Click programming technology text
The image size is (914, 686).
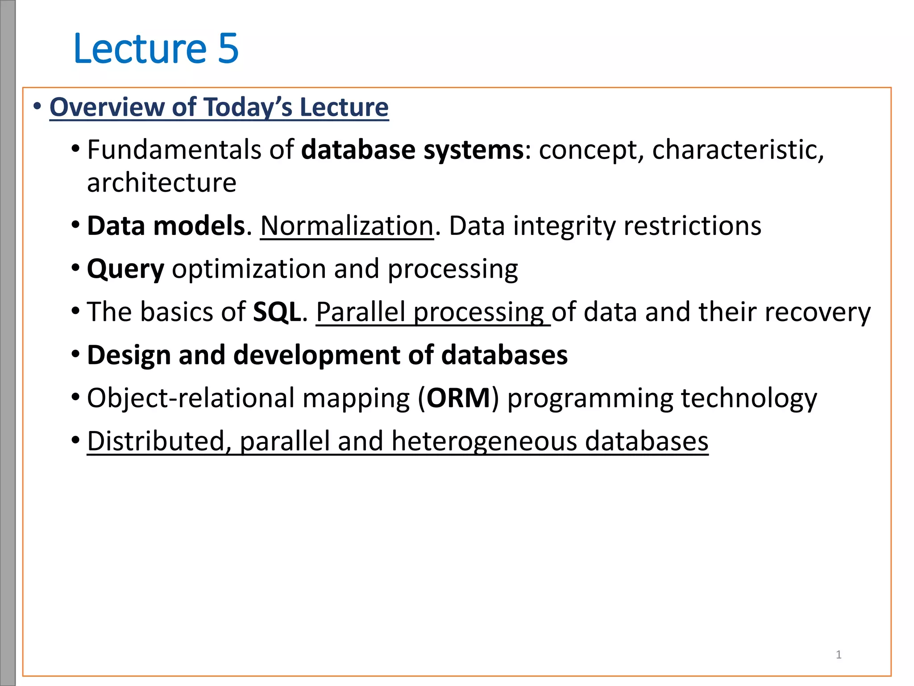click(662, 398)
